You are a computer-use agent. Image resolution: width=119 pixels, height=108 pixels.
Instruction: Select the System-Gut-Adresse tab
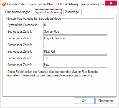point(48,12)
